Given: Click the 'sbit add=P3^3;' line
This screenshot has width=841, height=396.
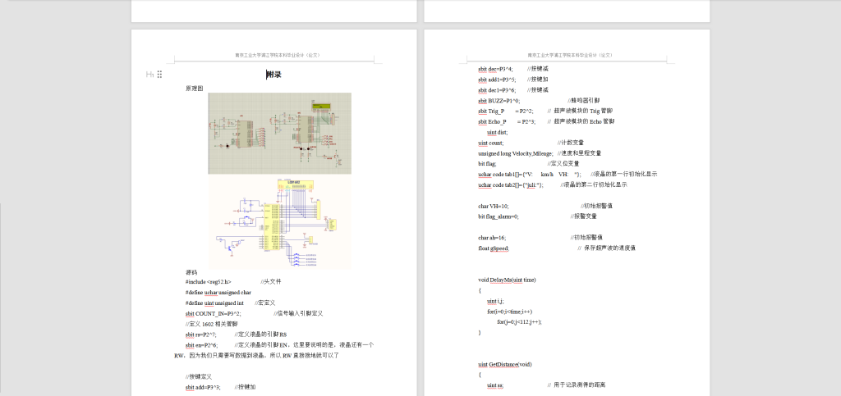Looking at the screenshot, I should pyautogui.click(x=204, y=387).
